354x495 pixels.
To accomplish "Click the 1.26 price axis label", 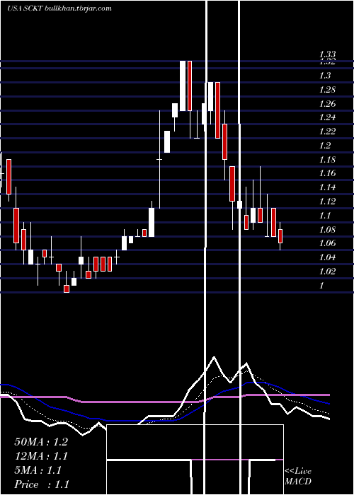I will pyautogui.click(x=327, y=103).
